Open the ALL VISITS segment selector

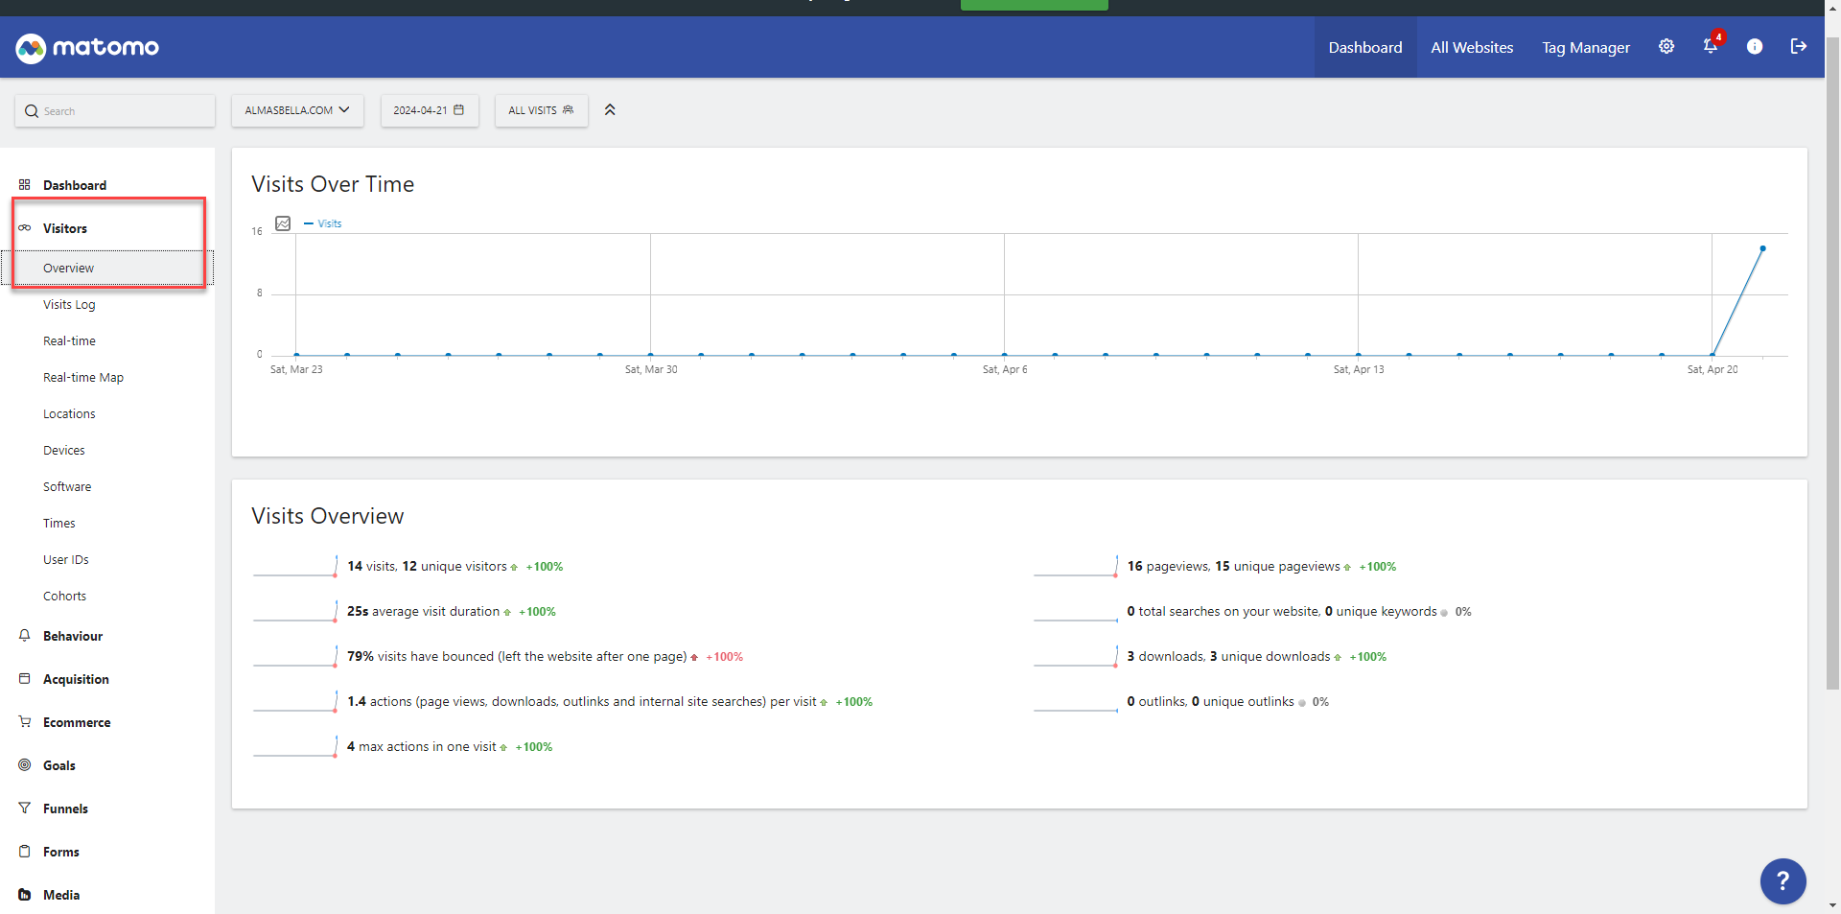point(541,110)
